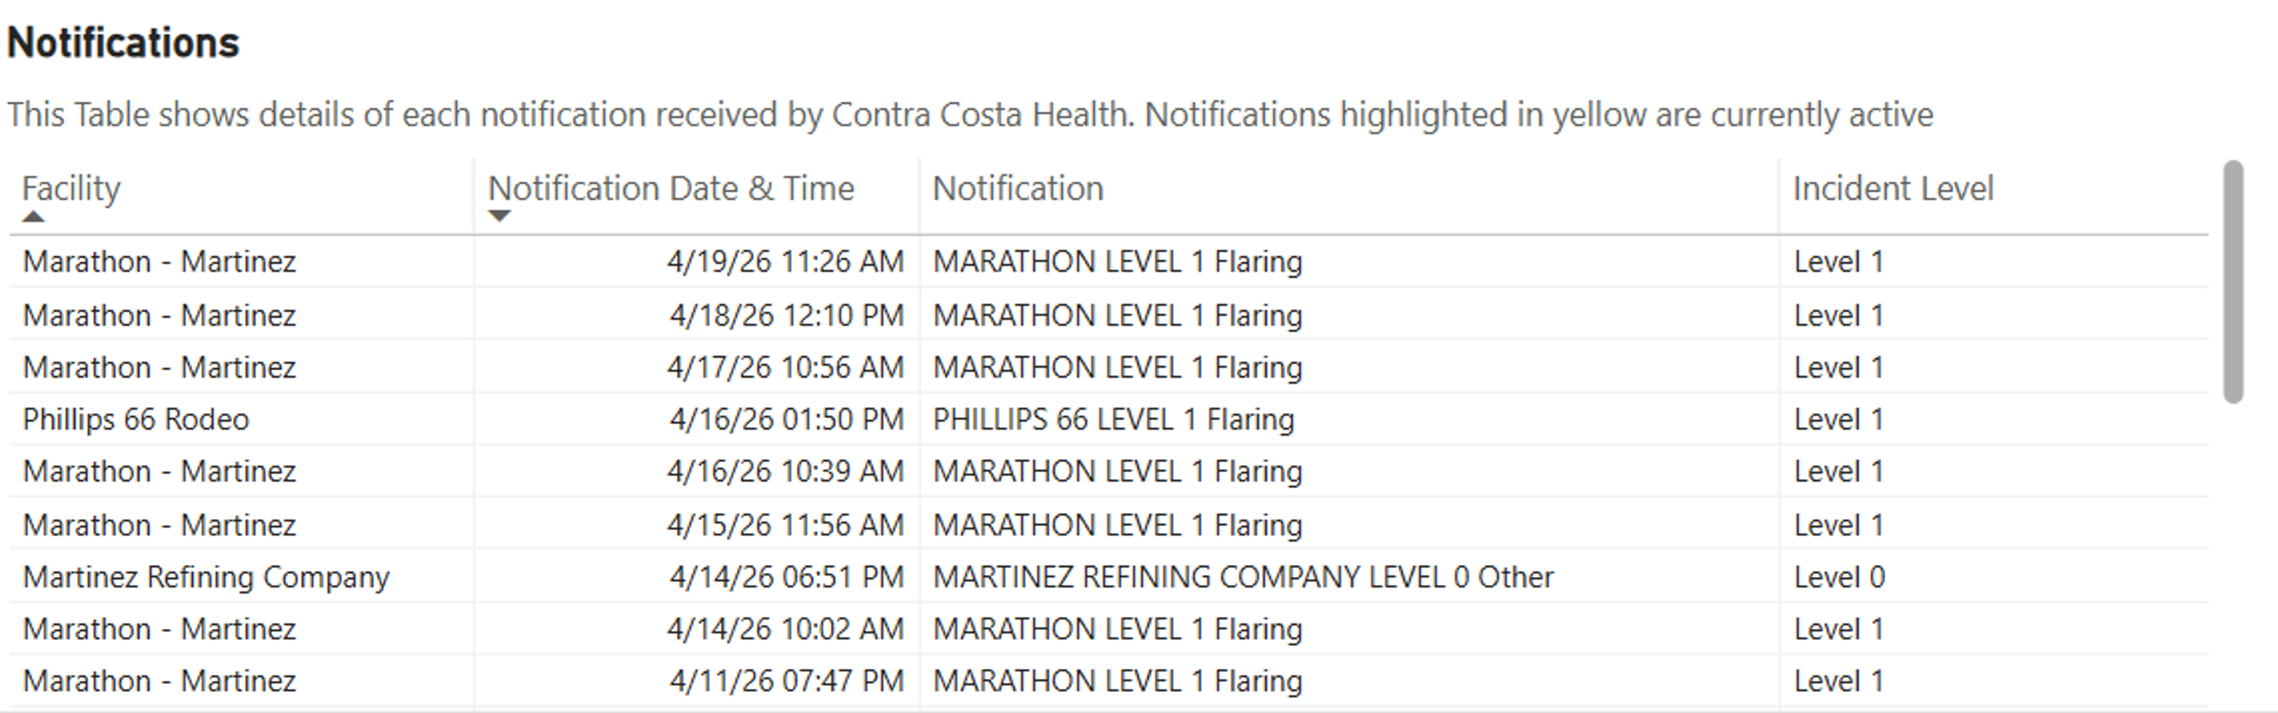2278x713 pixels.
Task: Click the 4/16/26 01:50 PM date cell
Action: [786, 419]
